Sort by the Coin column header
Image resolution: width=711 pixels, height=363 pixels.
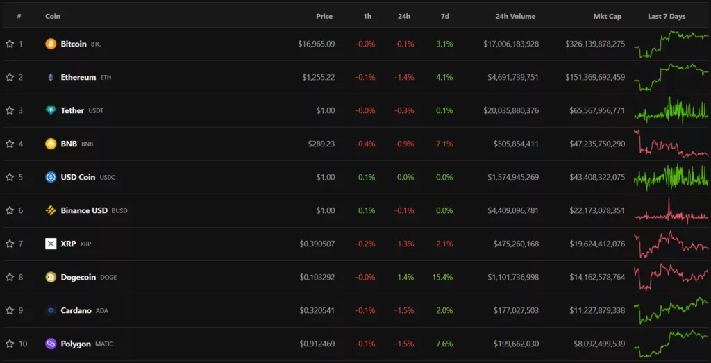click(x=53, y=16)
